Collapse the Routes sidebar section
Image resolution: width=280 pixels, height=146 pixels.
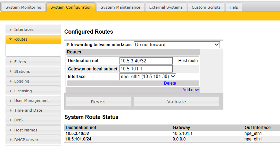click(33, 39)
